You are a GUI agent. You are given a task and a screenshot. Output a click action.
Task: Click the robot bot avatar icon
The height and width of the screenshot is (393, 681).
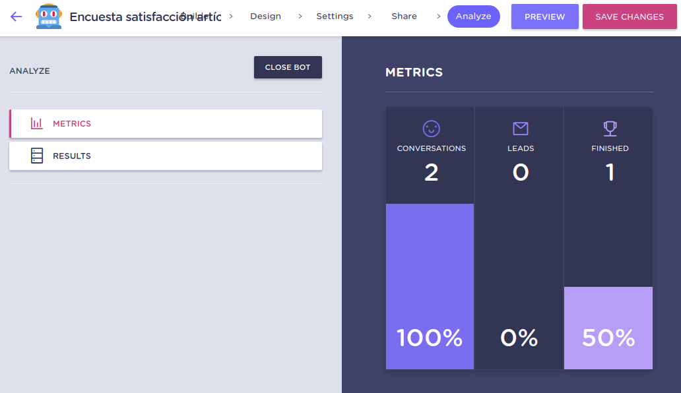pyautogui.click(x=49, y=16)
